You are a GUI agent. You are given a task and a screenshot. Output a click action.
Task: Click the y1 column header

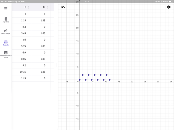tap(41, 7)
